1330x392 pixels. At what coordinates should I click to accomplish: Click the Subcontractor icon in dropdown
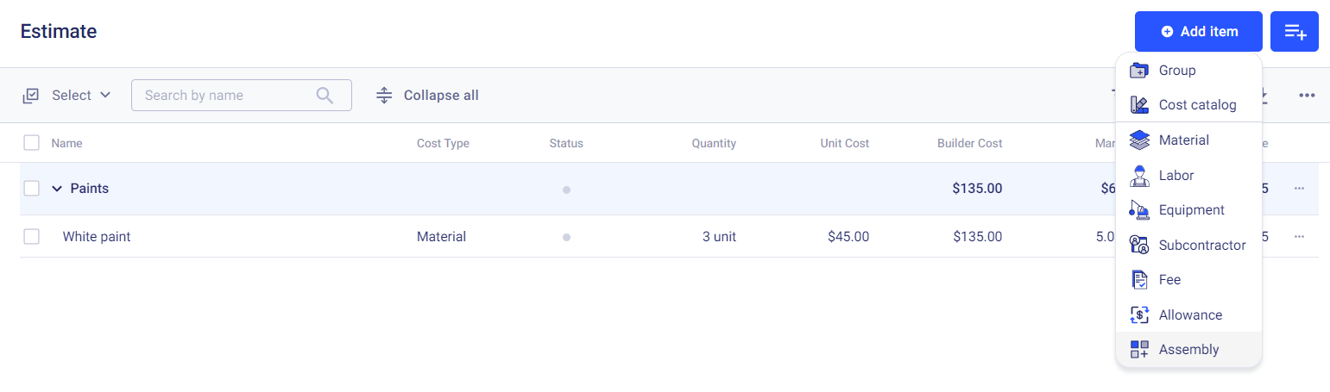(1139, 246)
